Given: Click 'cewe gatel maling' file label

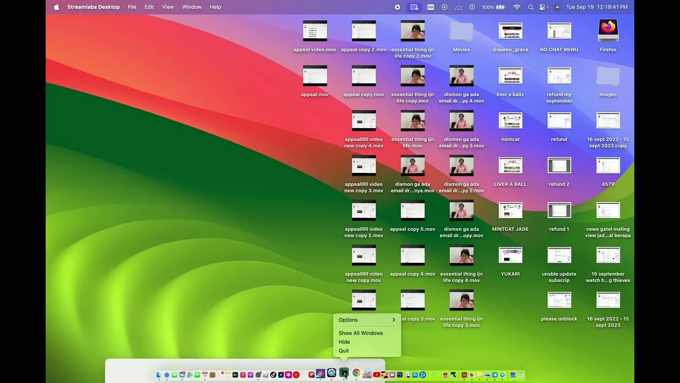Looking at the screenshot, I should (x=608, y=232).
